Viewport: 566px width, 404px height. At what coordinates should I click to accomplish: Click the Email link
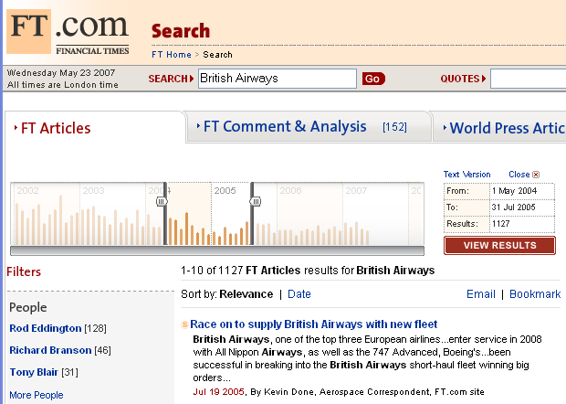coord(481,294)
